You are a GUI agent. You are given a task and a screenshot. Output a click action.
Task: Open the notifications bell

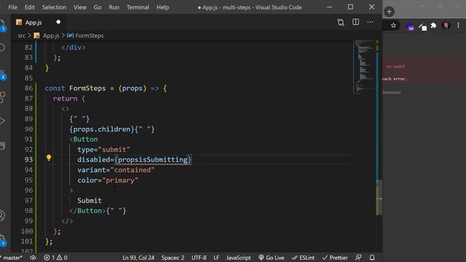(x=372, y=258)
